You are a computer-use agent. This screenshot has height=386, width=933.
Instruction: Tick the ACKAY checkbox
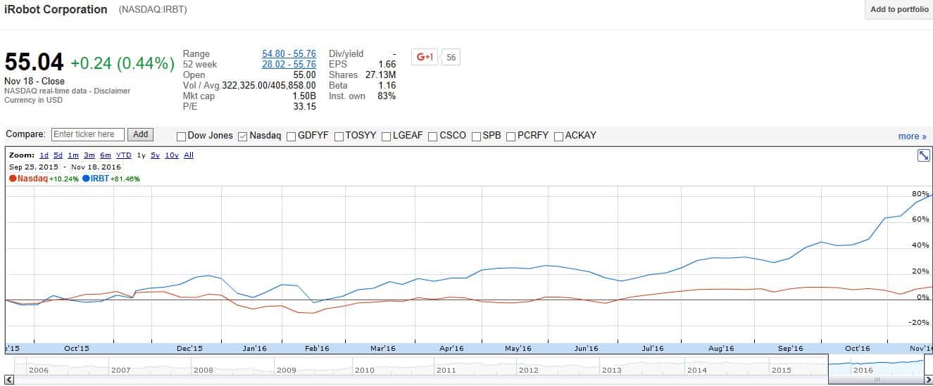pos(559,136)
